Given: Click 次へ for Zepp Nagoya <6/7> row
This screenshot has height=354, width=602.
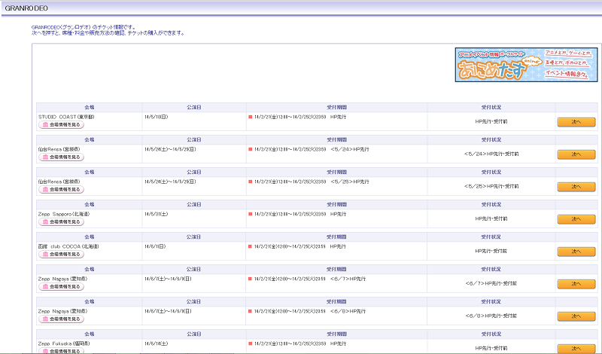Looking at the screenshot, I should coord(576,284).
